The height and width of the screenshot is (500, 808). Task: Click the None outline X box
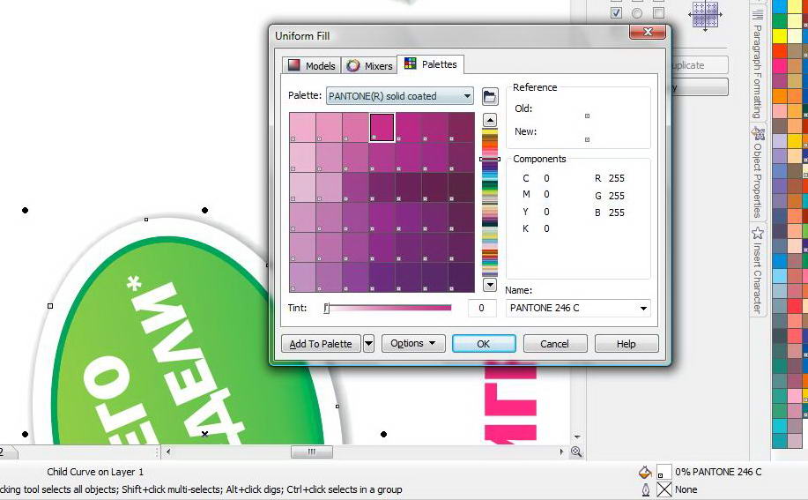[664, 489]
